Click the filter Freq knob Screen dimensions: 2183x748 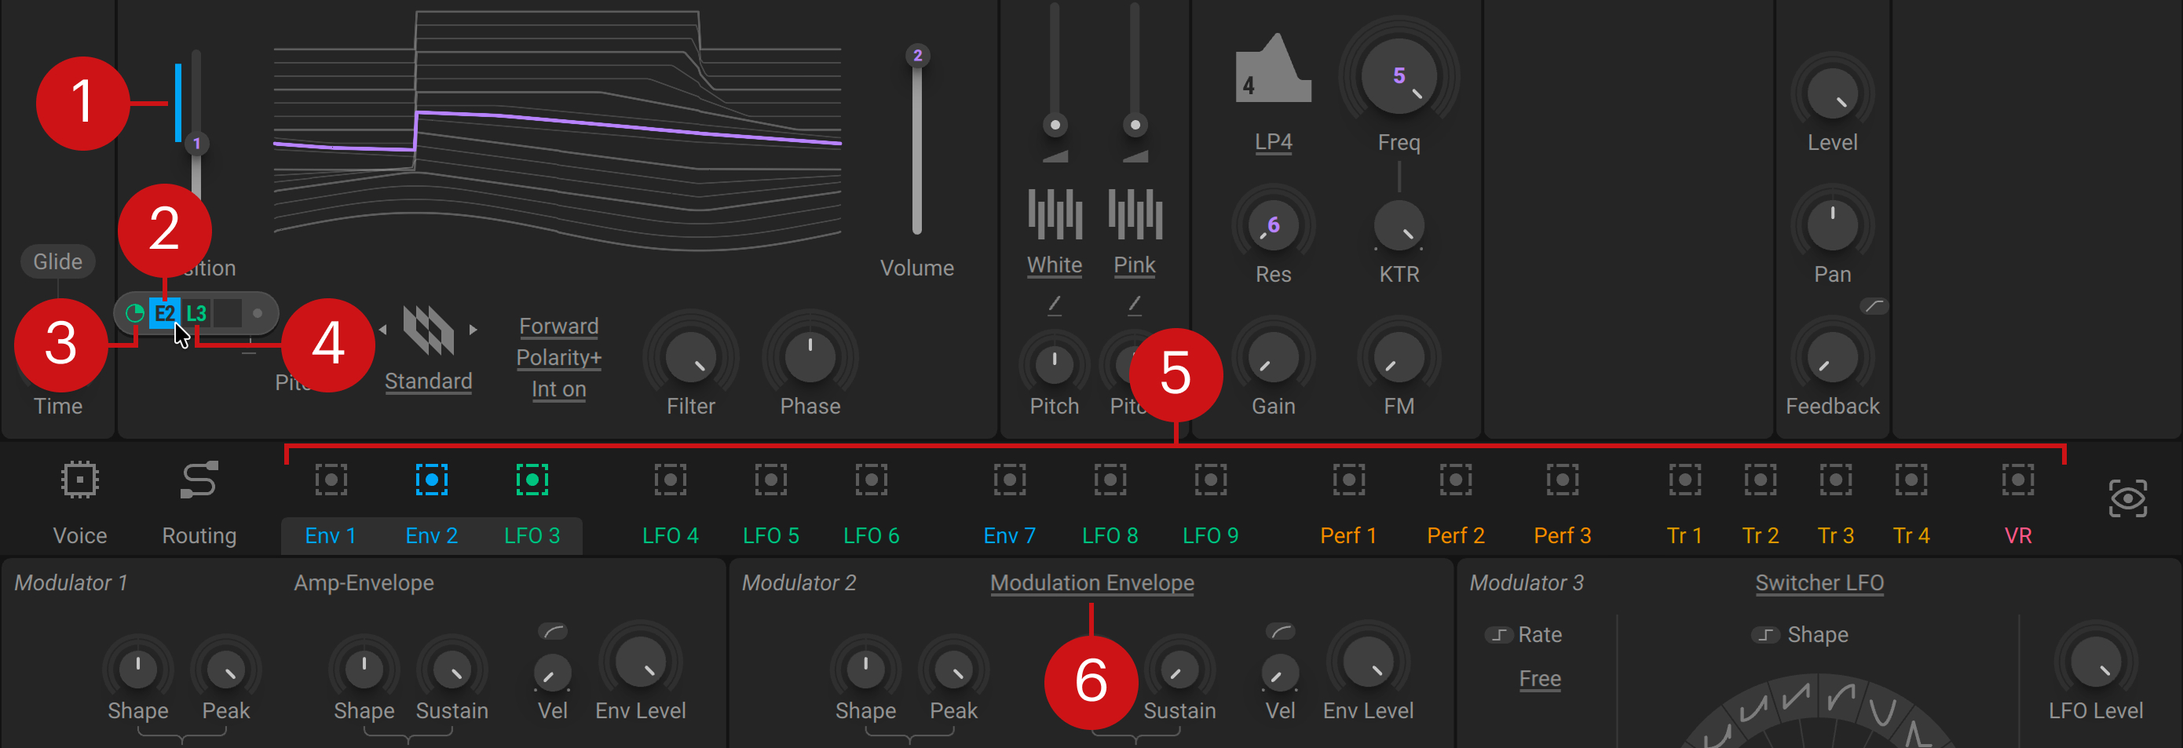coord(1399,76)
